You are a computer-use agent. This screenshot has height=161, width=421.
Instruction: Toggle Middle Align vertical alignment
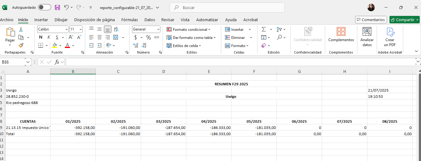click(100, 29)
